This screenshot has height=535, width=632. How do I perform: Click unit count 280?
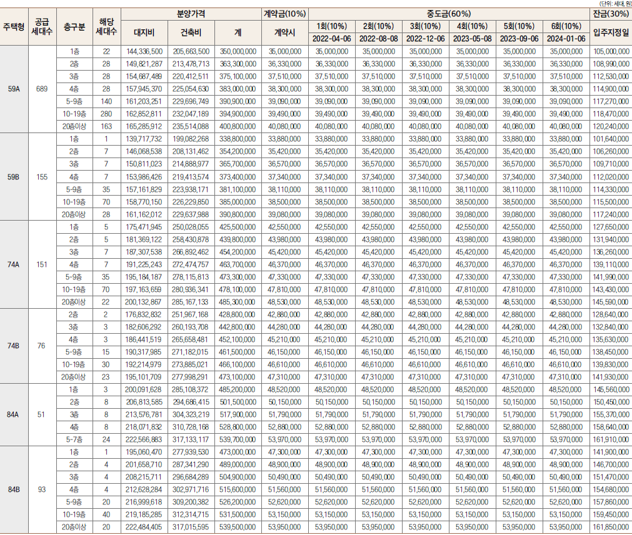pyautogui.click(x=106, y=114)
